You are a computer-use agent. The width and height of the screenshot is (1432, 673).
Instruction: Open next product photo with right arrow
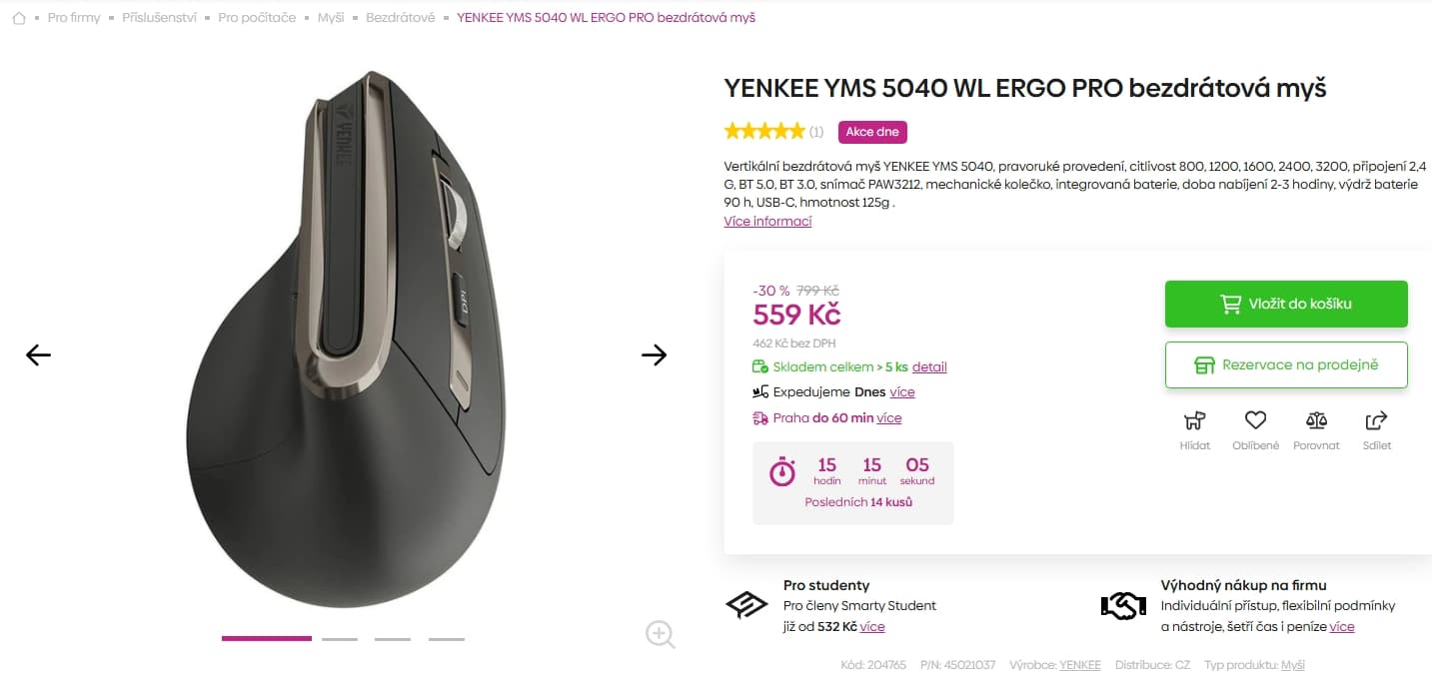click(655, 354)
